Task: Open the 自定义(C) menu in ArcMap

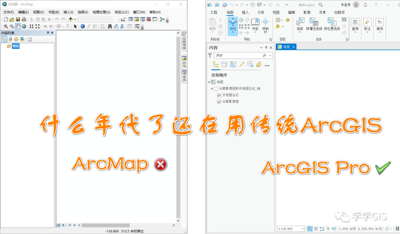Action: pos(122,12)
